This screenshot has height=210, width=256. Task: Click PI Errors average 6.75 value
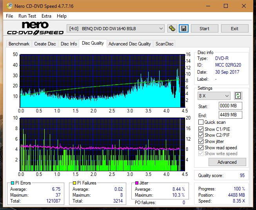56,189
